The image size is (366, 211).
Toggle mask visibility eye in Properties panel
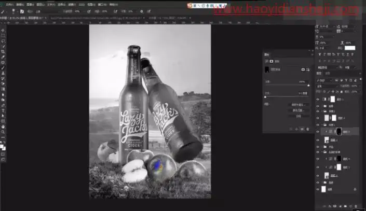[302, 129]
